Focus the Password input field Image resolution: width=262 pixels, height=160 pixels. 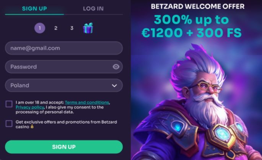(x=64, y=67)
